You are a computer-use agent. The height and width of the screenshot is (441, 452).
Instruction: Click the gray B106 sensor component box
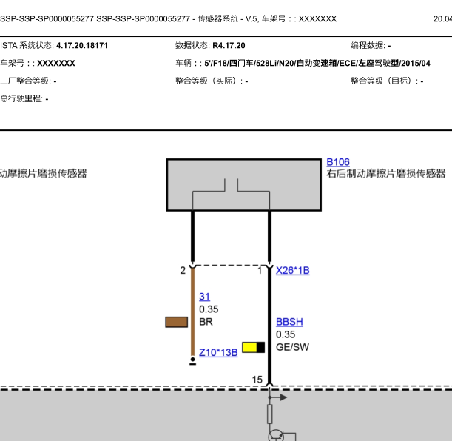point(244,185)
